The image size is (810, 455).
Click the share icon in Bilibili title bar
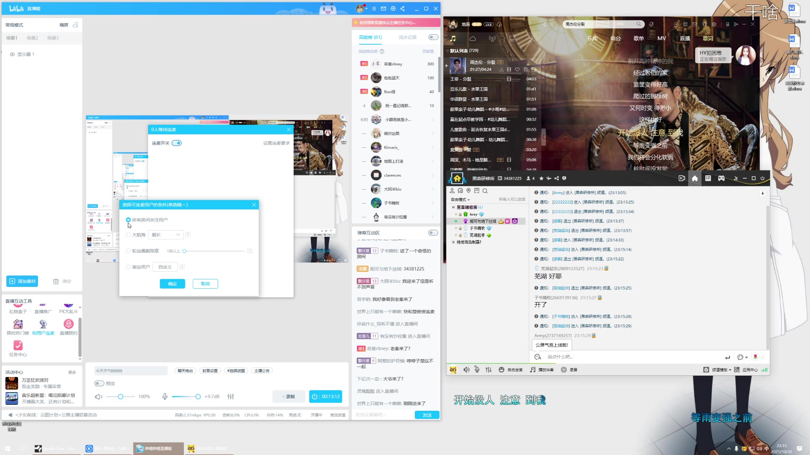pos(402,8)
